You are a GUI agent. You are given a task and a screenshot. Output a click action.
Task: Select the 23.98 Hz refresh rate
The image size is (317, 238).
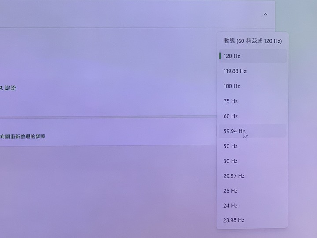(253, 220)
